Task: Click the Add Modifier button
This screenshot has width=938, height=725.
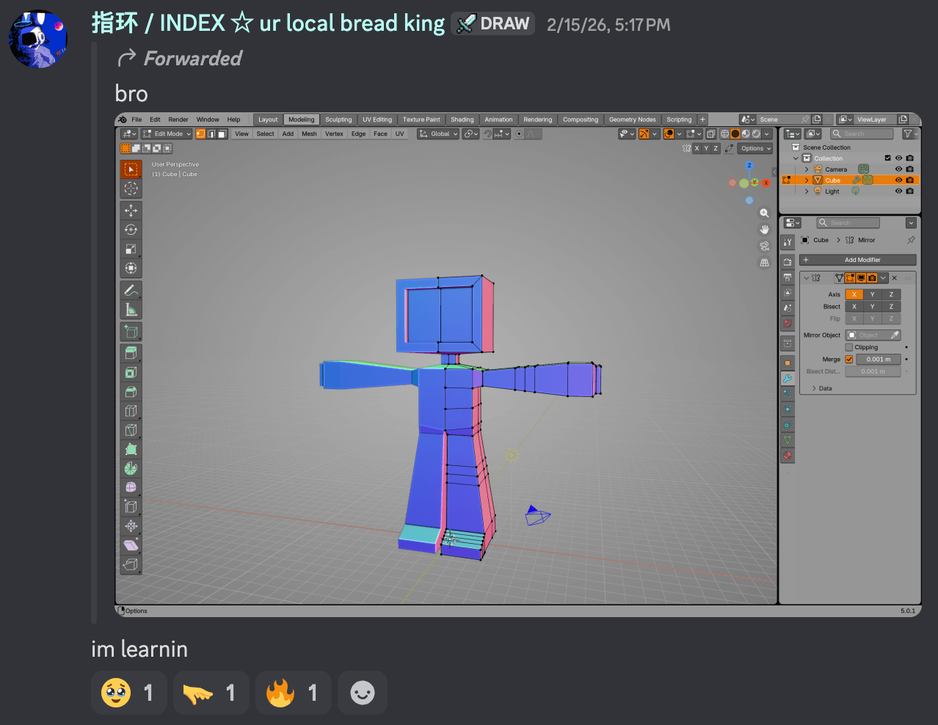Action: pos(862,260)
